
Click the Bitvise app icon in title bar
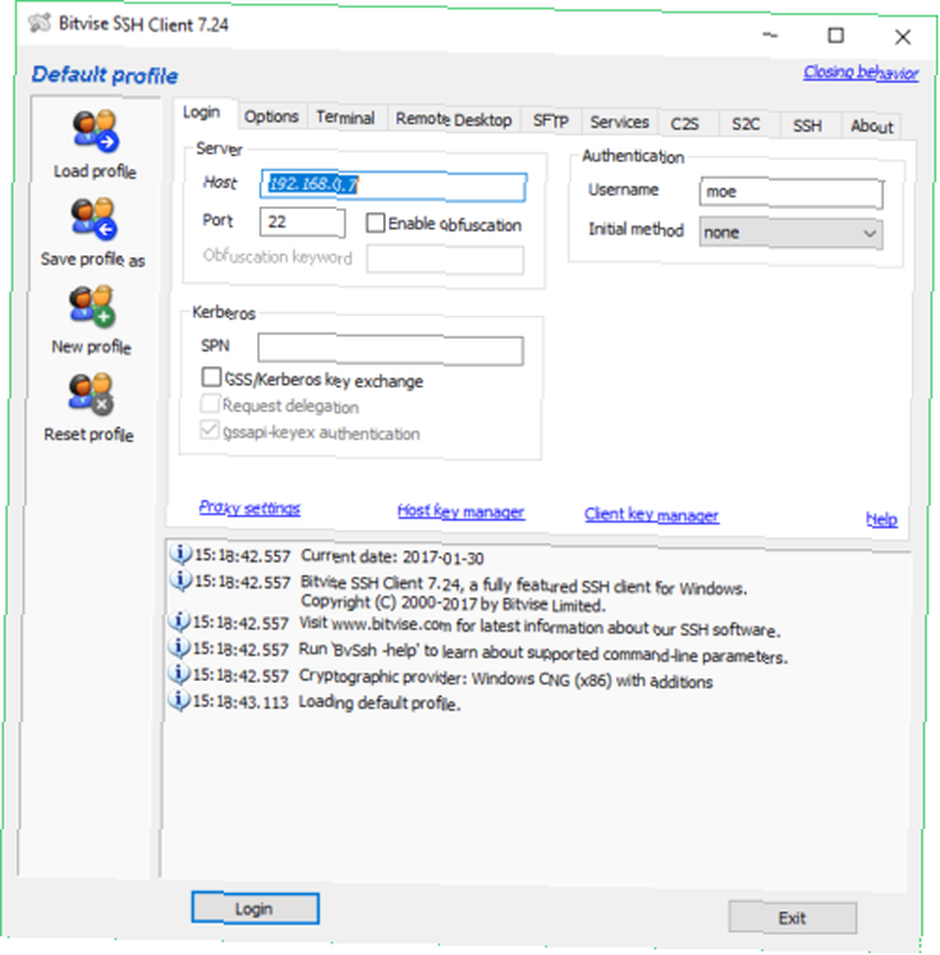39,23
